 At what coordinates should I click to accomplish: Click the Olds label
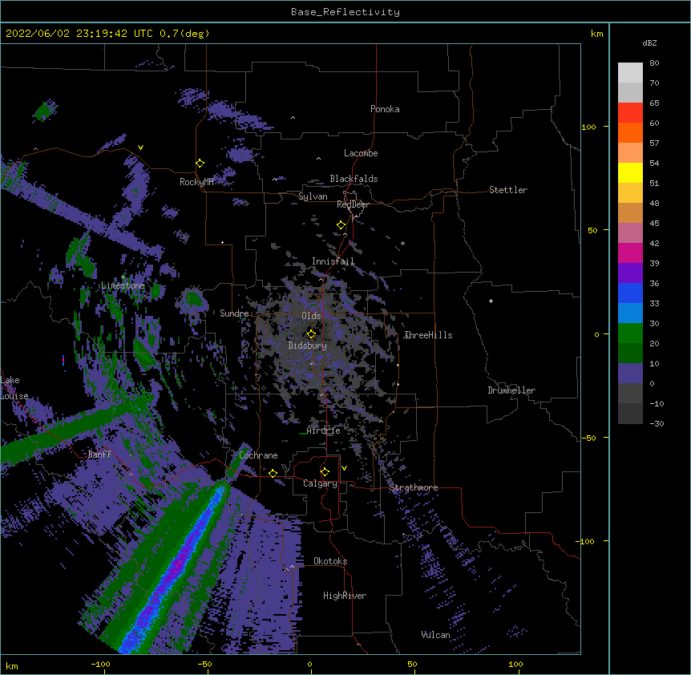coord(311,316)
